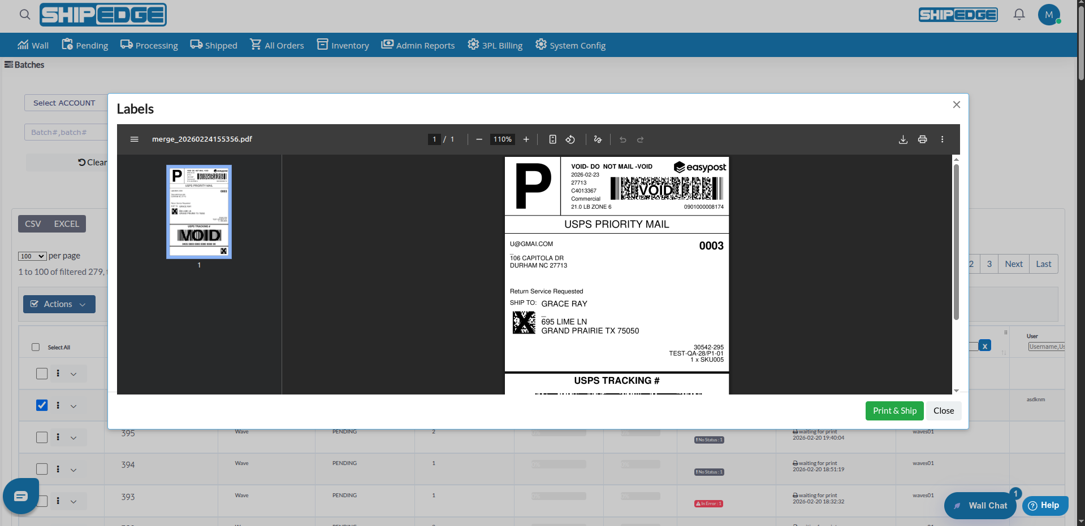Change the 100 per page dropdown
Screen dimensions: 1085x526
tap(32, 256)
